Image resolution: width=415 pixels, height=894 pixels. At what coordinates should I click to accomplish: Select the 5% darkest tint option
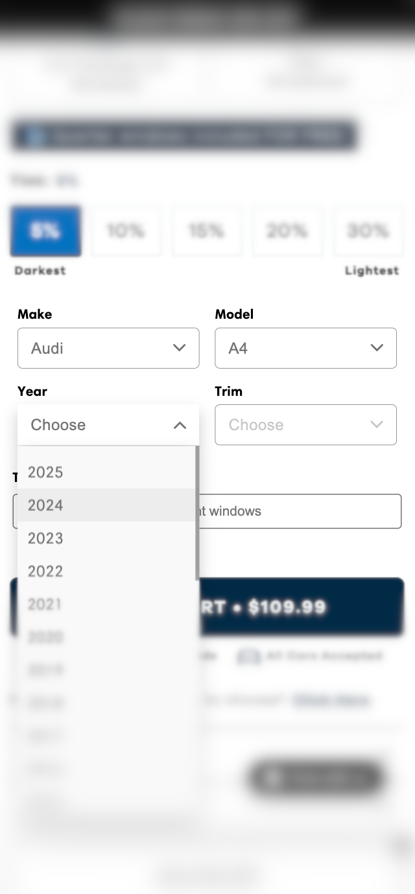click(x=45, y=231)
